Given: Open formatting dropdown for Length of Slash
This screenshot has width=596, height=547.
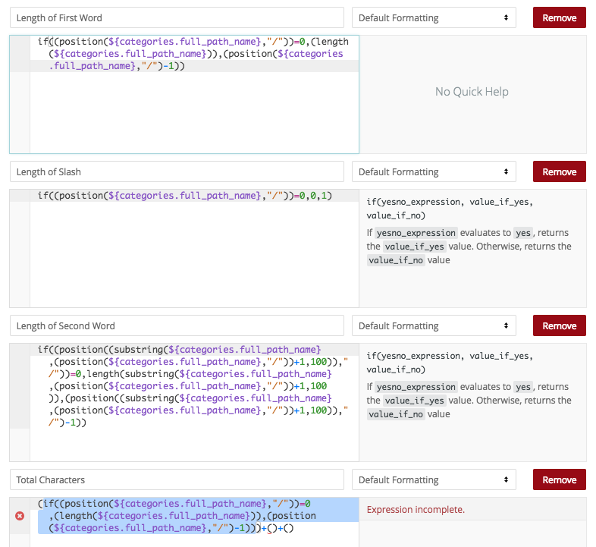Looking at the screenshot, I should (434, 171).
